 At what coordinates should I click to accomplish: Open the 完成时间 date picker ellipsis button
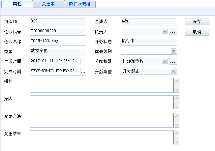[83, 72]
